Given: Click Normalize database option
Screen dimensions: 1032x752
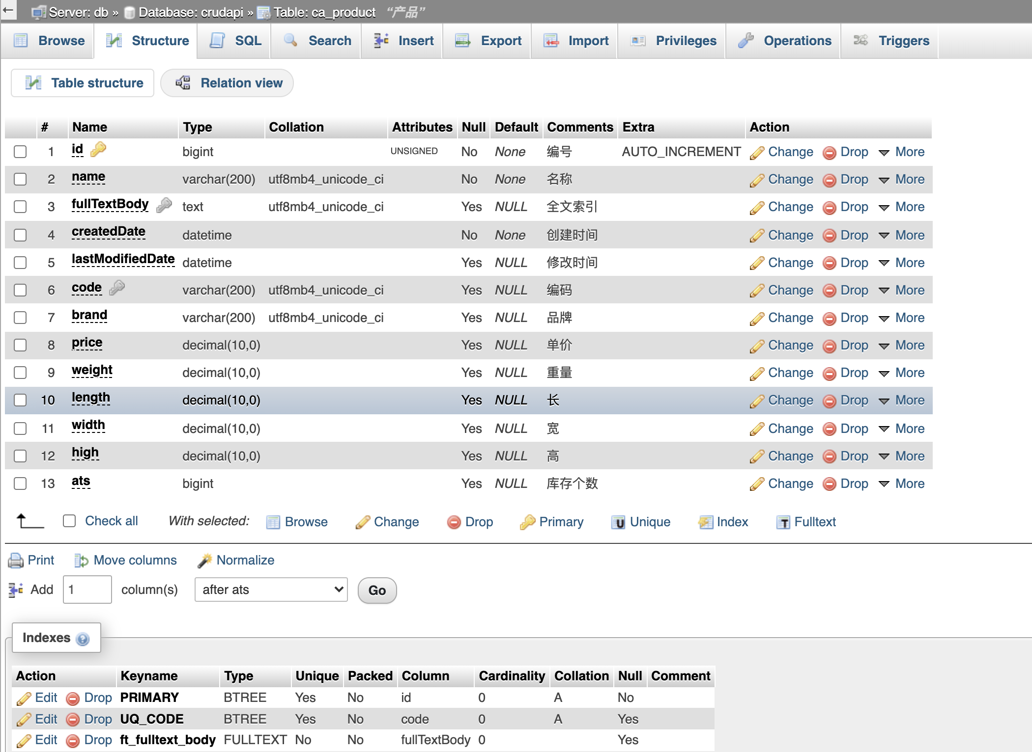Looking at the screenshot, I should point(245,560).
